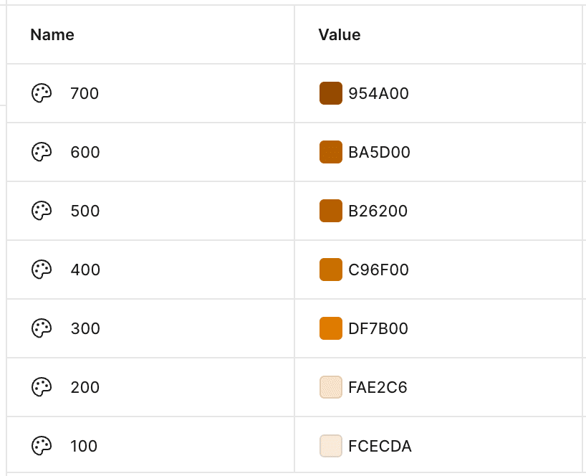Open the BA5D00 color swatch
The height and width of the screenshot is (476, 586).
click(x=330, y=152)
